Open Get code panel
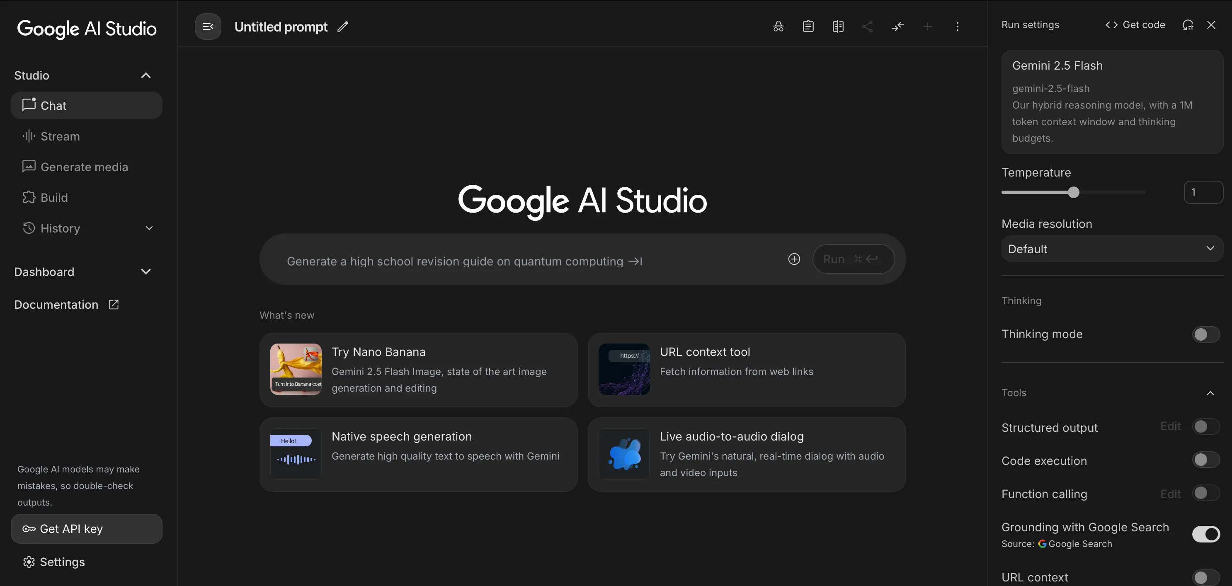Viewport: 1232px width, 586px height. pos(1135,24)
